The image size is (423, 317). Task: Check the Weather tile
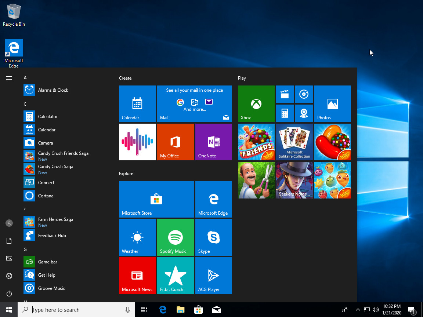coord(137,237)
